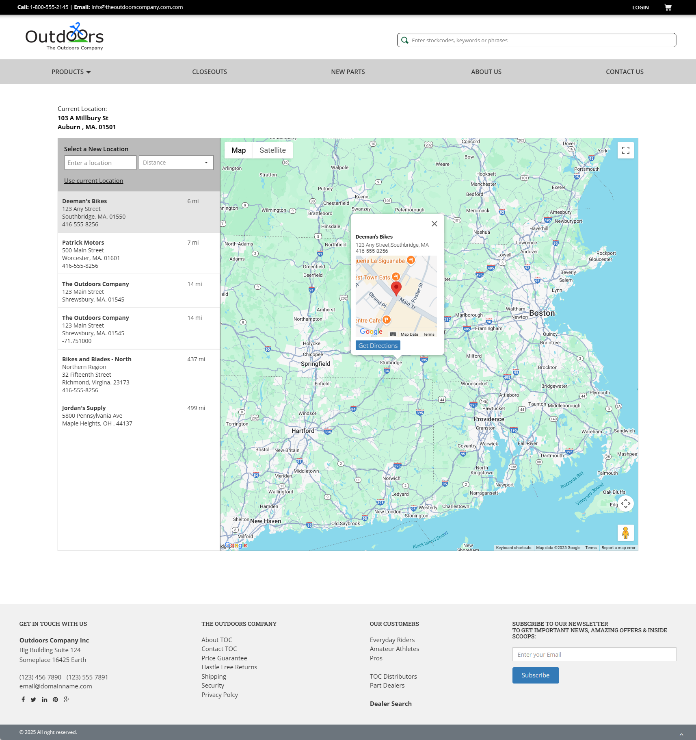Click the scroll-to-top arrow in footer
Viewport: 696px width, 740px height.
681,734
